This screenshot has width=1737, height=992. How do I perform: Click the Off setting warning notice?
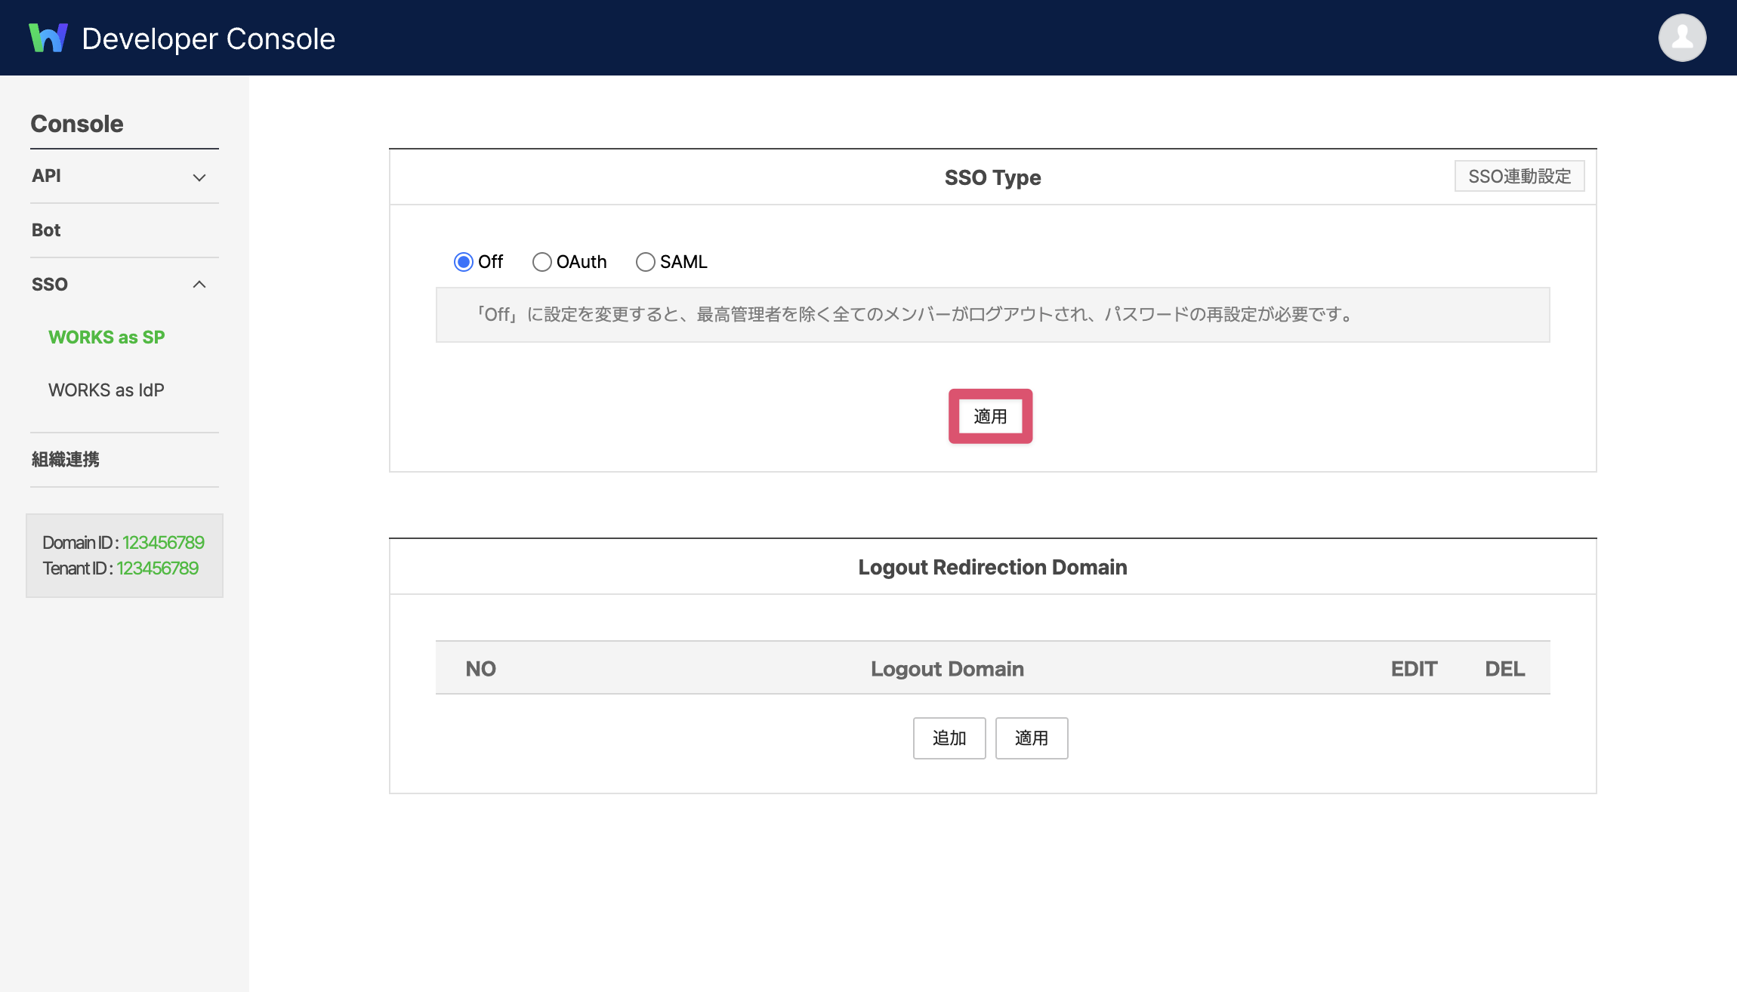pyautogui.click(x=992, y=315)
